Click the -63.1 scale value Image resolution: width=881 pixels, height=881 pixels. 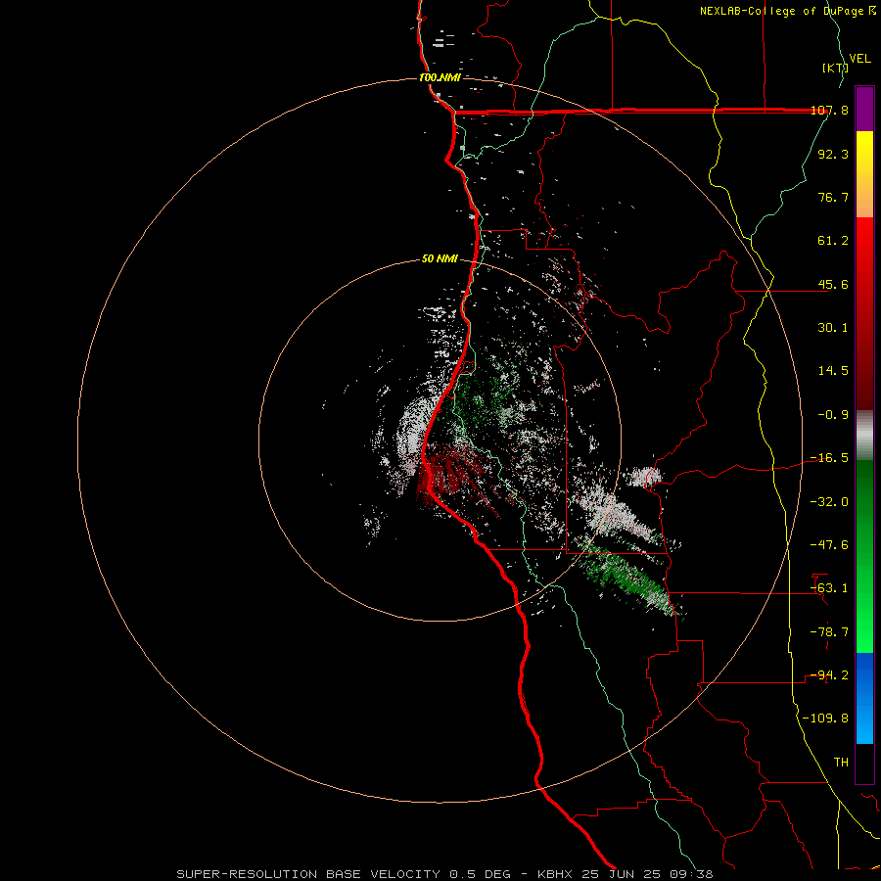click(829, 588)
